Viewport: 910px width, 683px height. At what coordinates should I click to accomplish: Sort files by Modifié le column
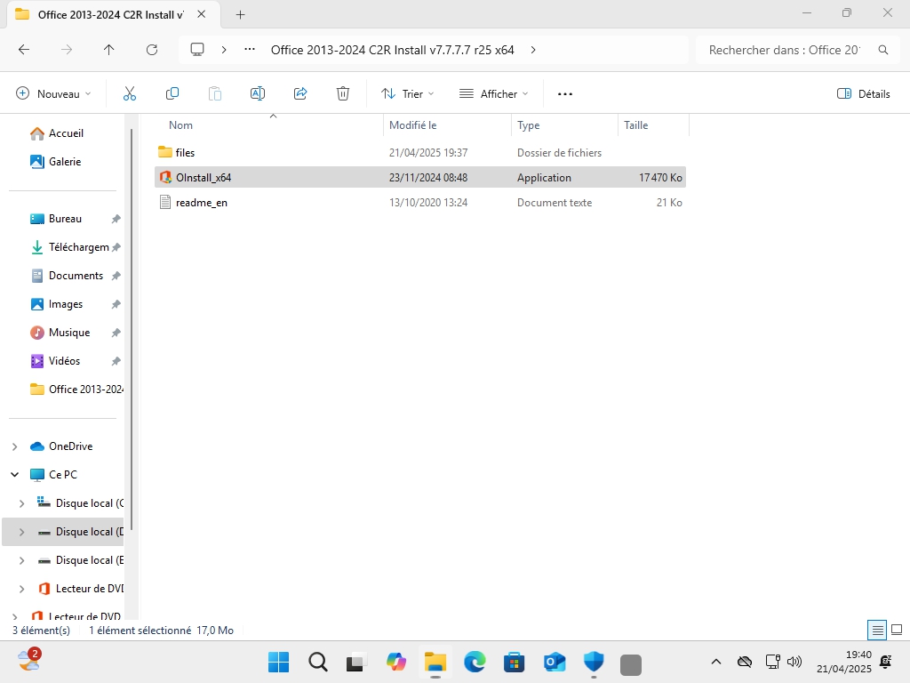point(413,125)
